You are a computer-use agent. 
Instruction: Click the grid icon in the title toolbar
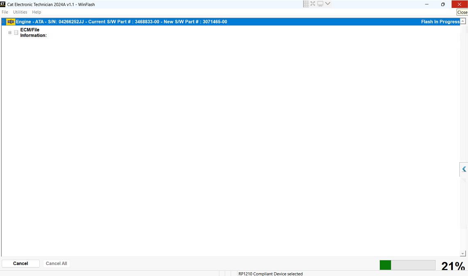(306, 4)
